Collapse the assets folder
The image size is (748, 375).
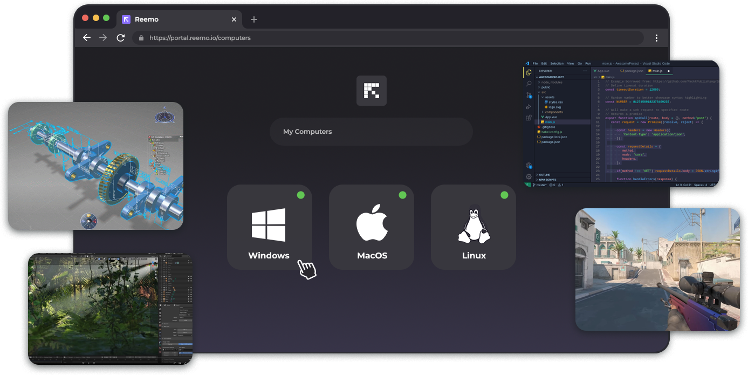[564, 97]
